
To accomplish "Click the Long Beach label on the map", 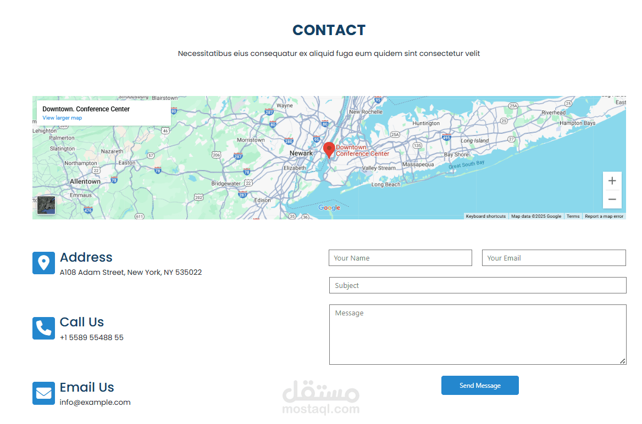I will pyautogui.click(x=386, y=184).
